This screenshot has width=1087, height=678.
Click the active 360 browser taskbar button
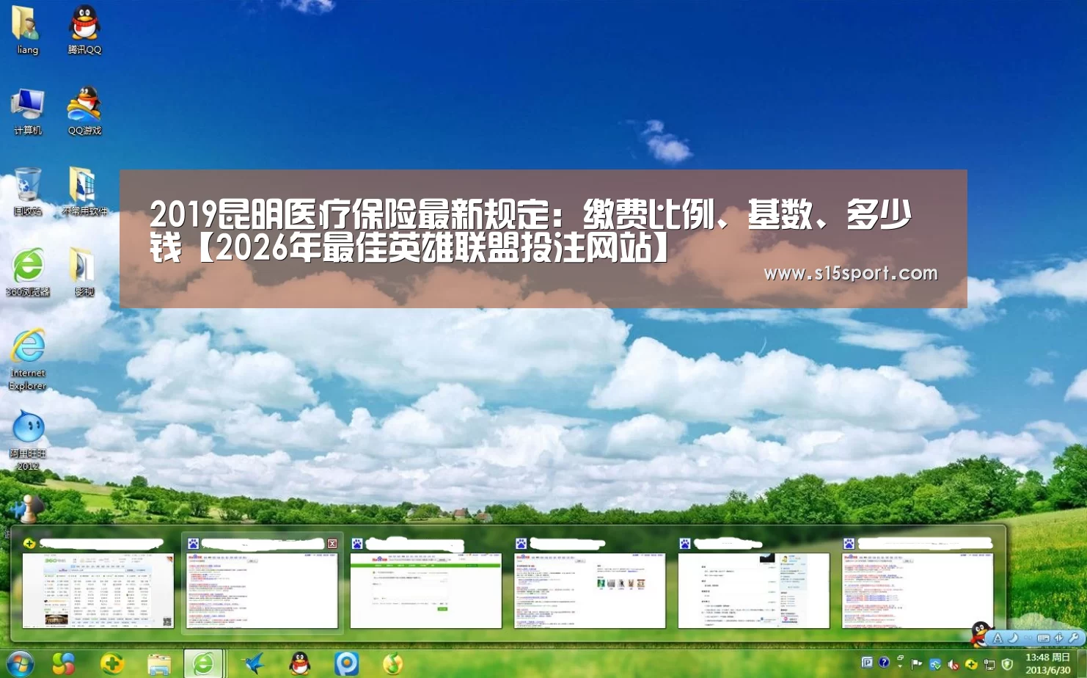[x=204, y=664]
